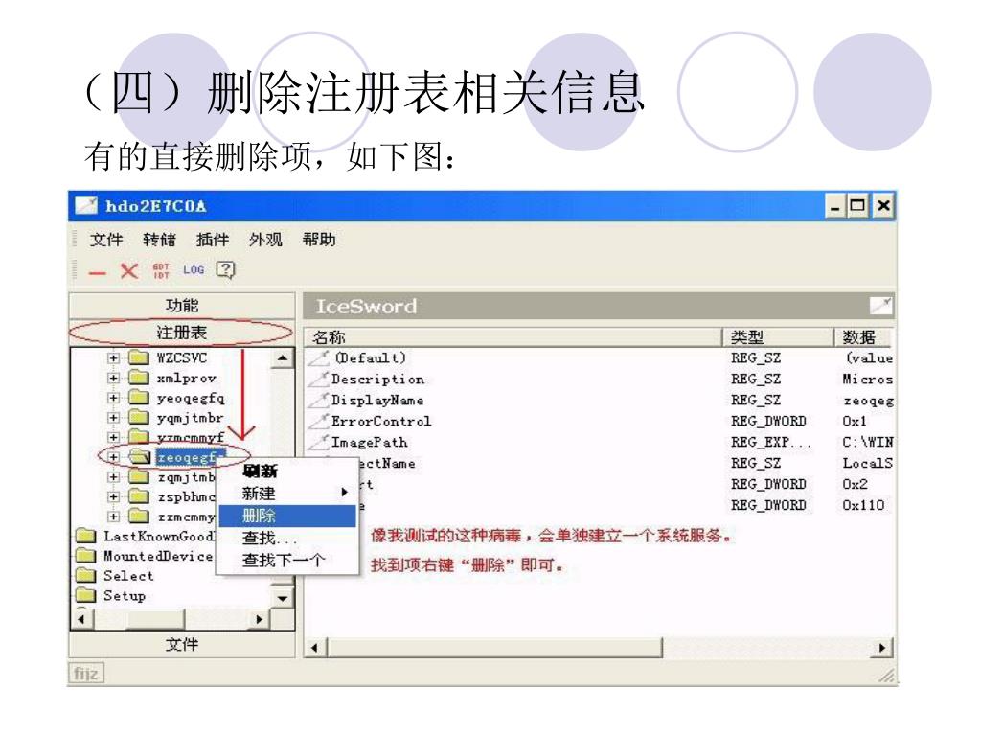Image resolution: width=981 pixels, height=736 pixels.
Task: Click the red minus toolbar icon
Action: pos(98,273)
